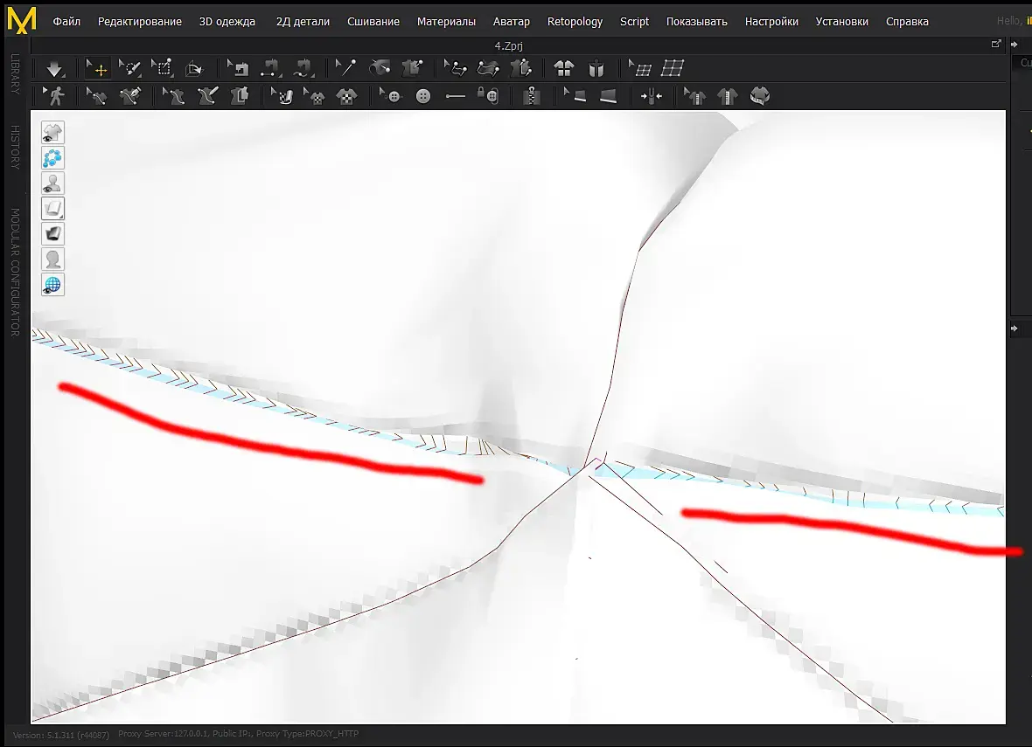Pop out the 4.Zprj window
This screenshot has width=1032, height=747.
point(996,44)
